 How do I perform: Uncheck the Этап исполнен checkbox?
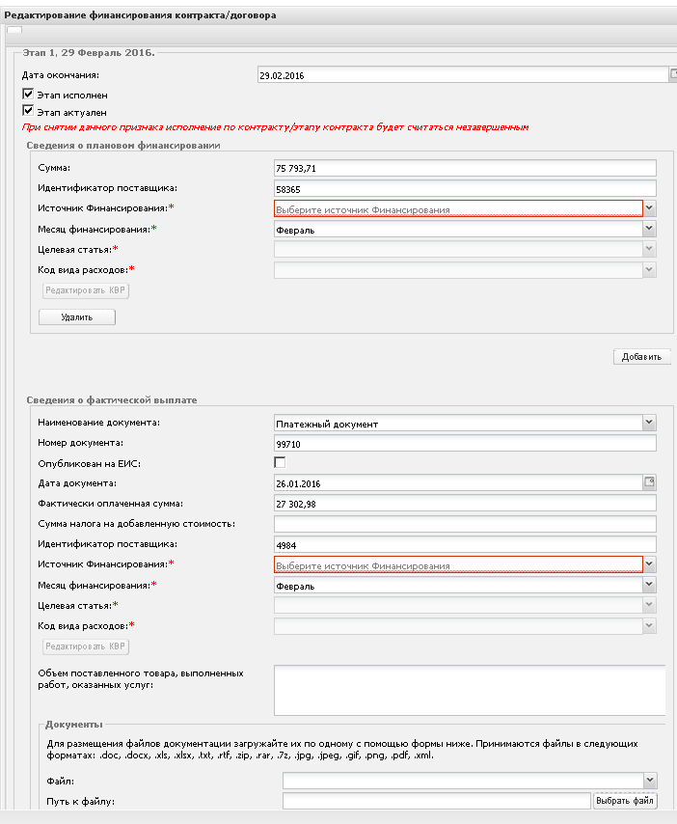(x=28, y=94)
